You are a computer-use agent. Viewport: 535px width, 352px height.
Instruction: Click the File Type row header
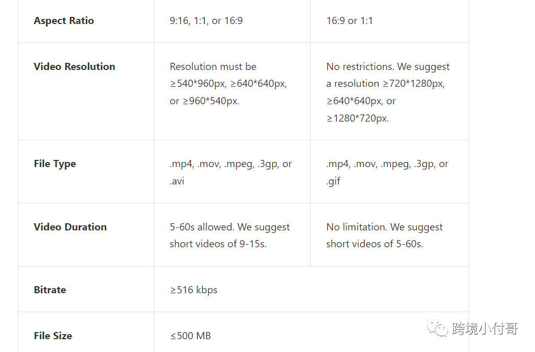tap(55, 164)
